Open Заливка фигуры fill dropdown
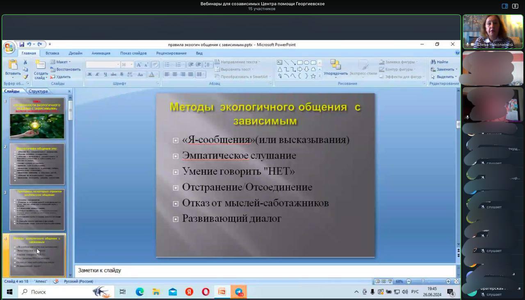The width and height of the screenshot is (525, 300). coord(398,62)
